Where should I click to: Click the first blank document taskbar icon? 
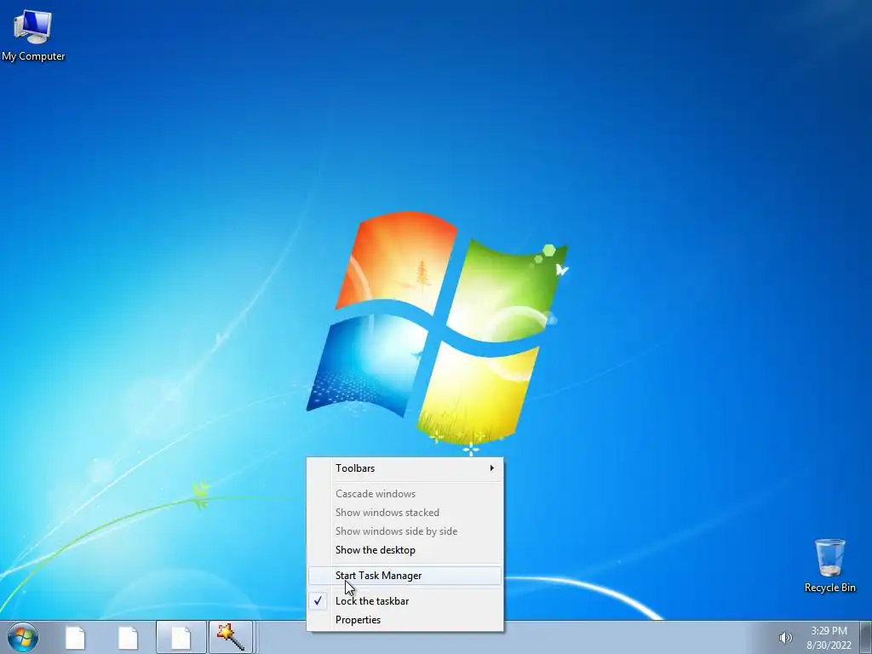(x=75, y=638)
